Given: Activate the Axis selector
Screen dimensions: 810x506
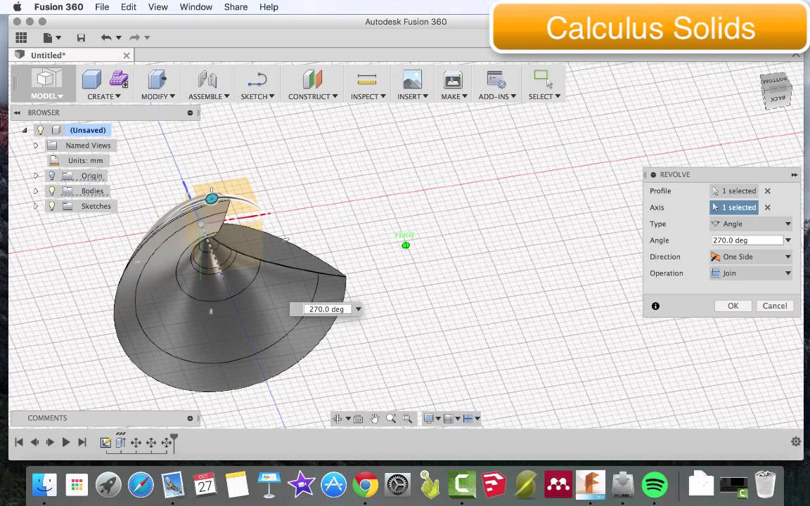Looking at the screenshot, I should [733, 207].
